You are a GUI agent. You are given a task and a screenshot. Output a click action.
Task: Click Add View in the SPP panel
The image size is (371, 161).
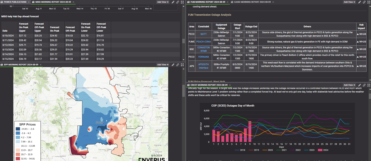click(163, 65)
